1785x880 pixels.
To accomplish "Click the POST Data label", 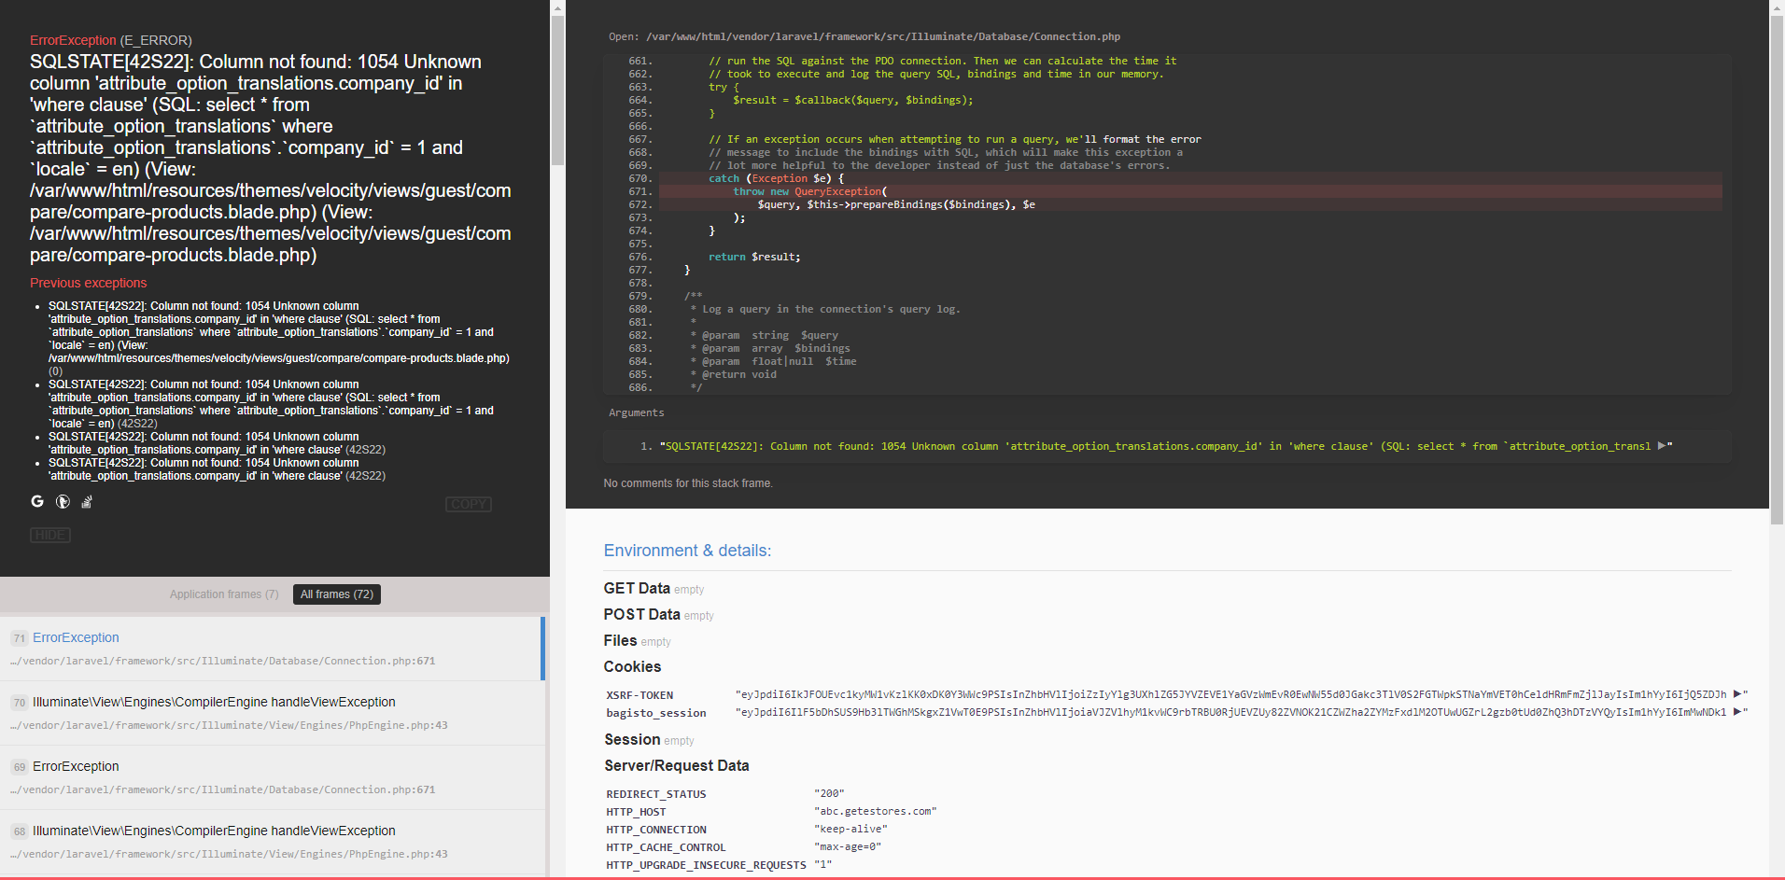I will click(x=641, y=614).
